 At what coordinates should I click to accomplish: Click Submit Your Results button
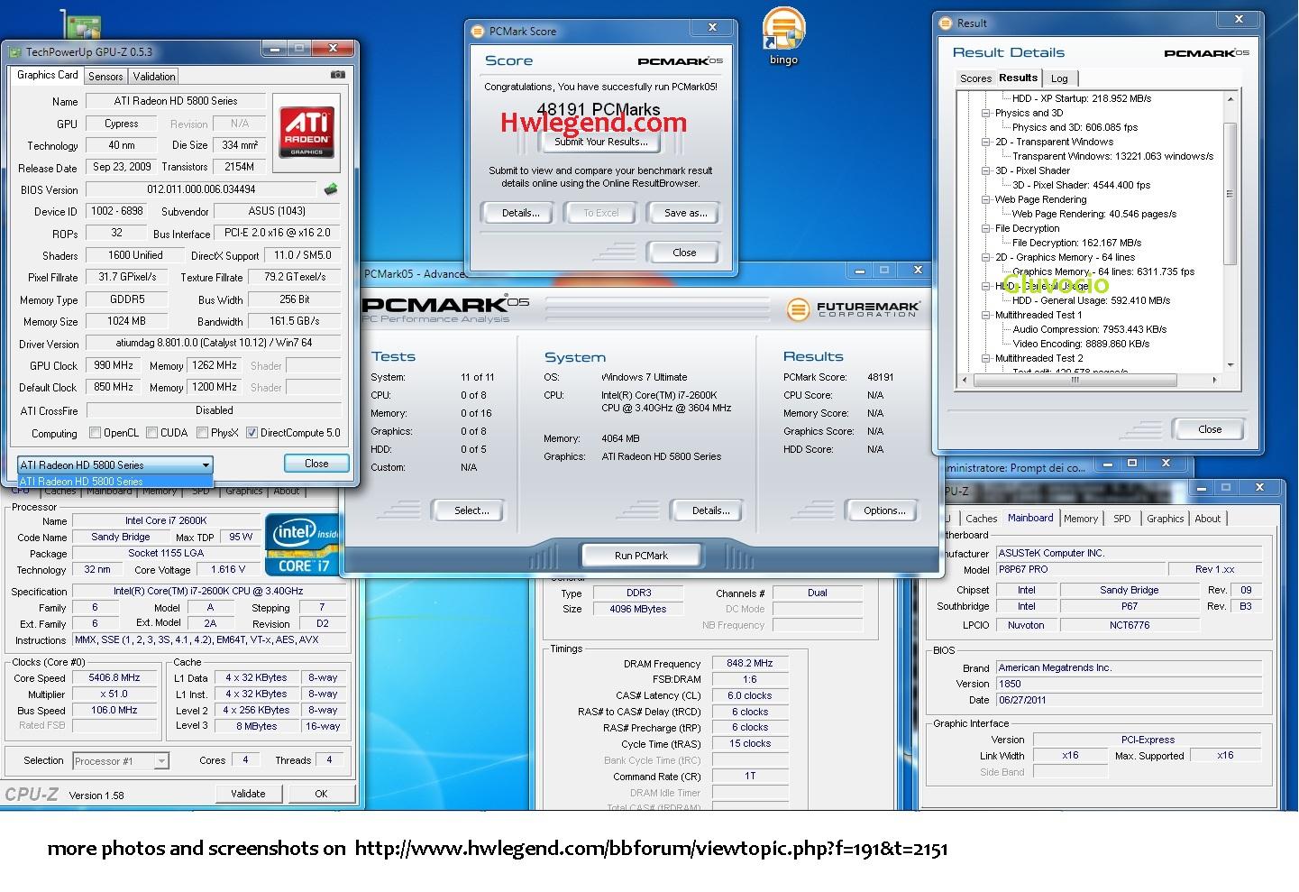tap(600, 142)
